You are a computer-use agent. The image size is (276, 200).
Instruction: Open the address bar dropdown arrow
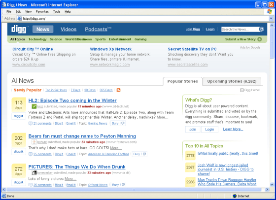coord(271,18)
